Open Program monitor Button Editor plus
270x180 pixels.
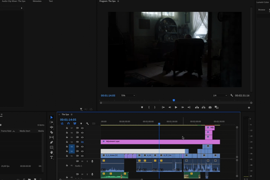[x=249, y=108]
